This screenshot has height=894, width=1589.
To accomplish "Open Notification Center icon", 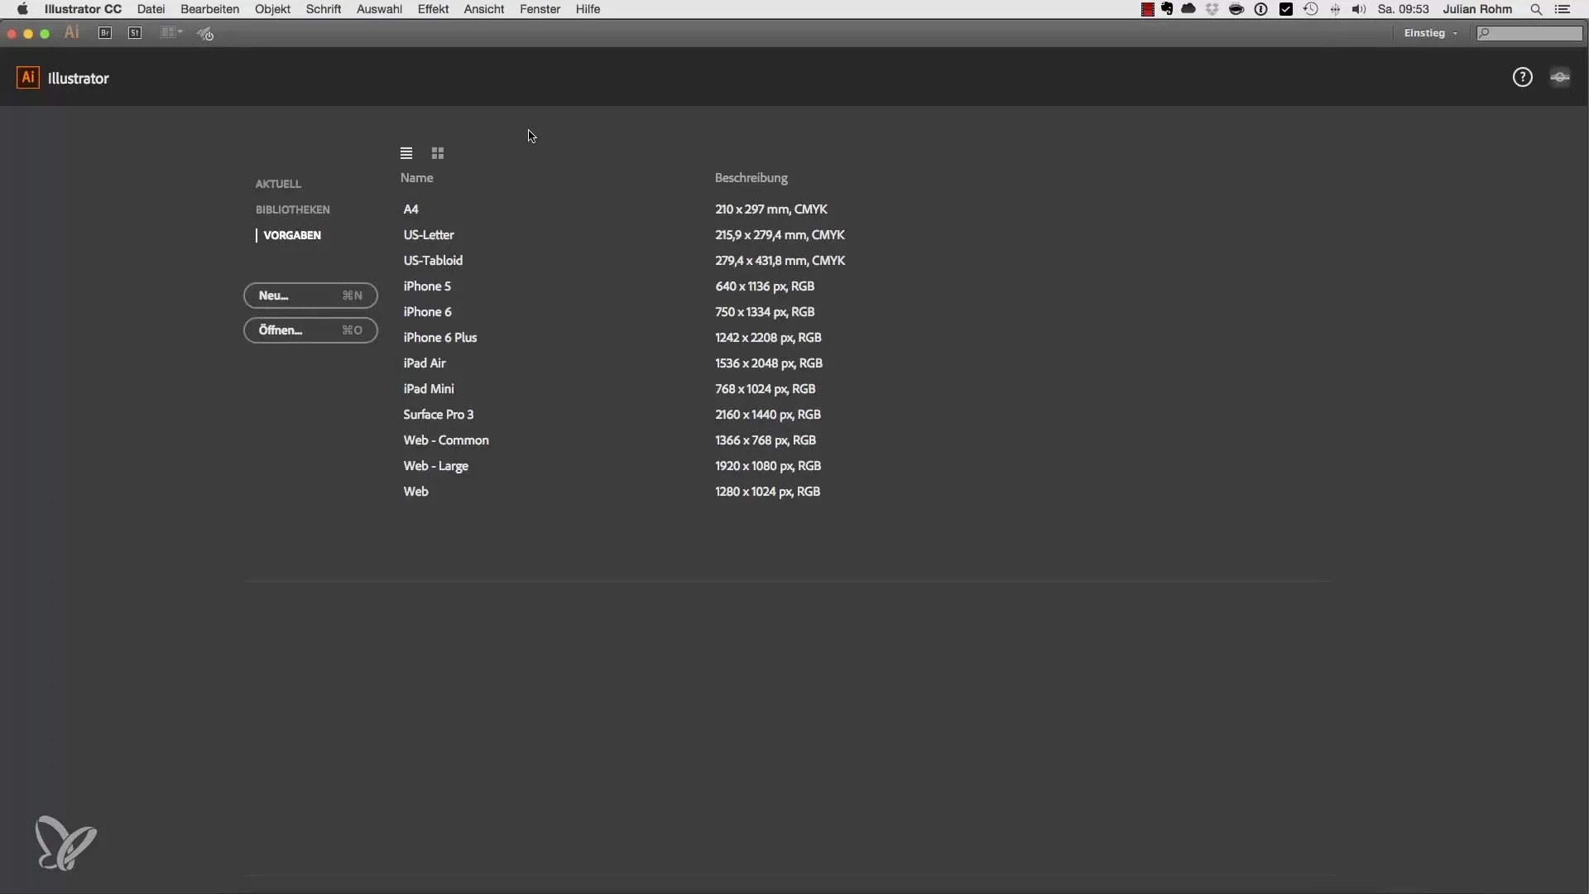I will (x=1563, y=9).
